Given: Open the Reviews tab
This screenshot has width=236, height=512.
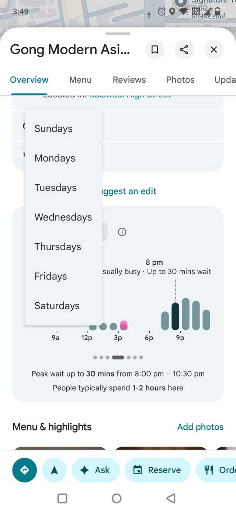Looking at the screenshot, I should (129, 80).
